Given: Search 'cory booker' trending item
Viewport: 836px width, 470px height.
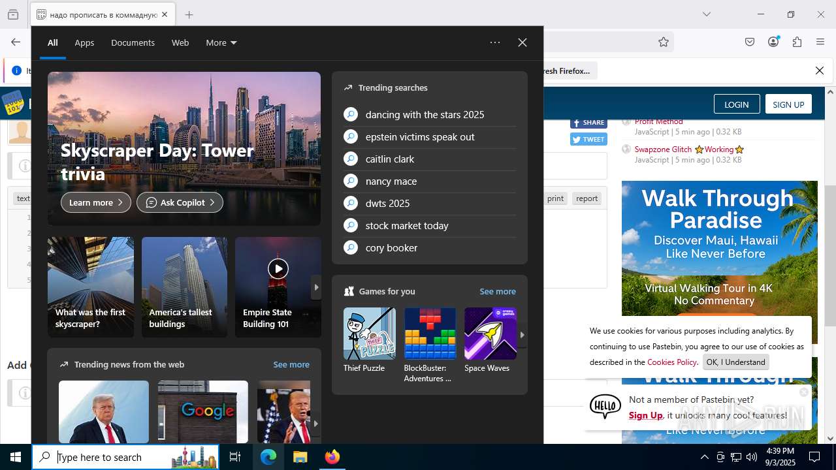Looking at the screenshot, I should pos(391,247).
